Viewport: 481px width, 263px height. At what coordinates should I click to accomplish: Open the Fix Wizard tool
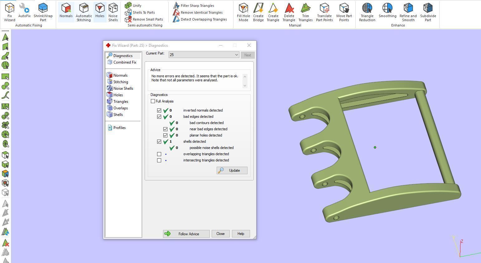(x=9, y=12)
